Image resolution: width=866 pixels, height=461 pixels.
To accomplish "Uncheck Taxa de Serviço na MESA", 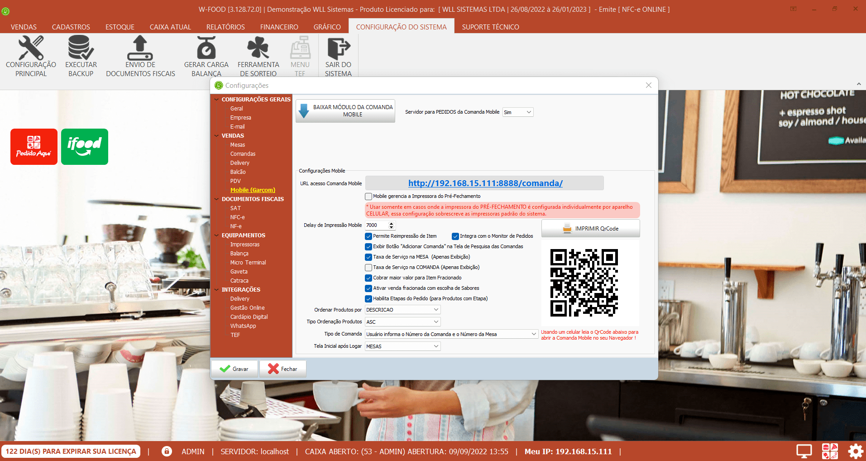I will (x=368, y=257).
